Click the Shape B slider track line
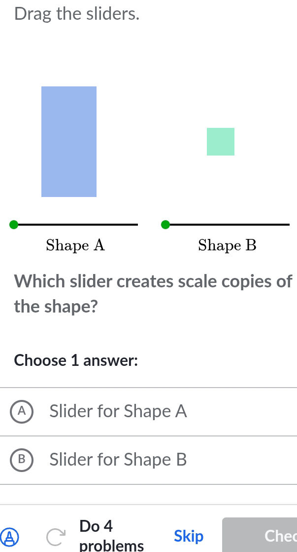297x552 pixels. (x=231, y=225)
